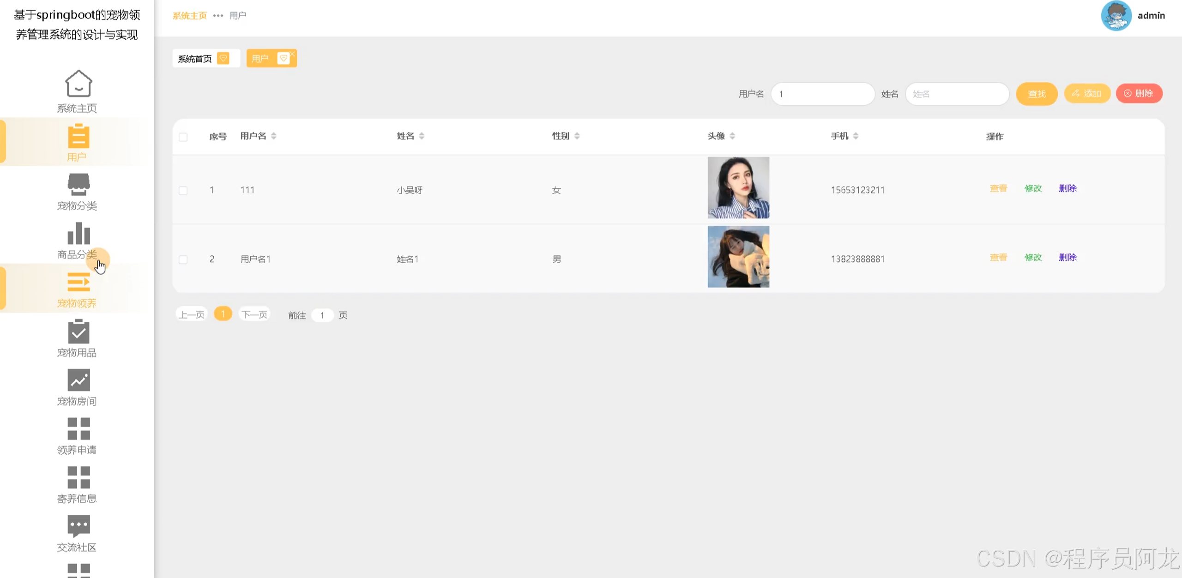Open the 系统主页 house icon

tap(78, 84)
